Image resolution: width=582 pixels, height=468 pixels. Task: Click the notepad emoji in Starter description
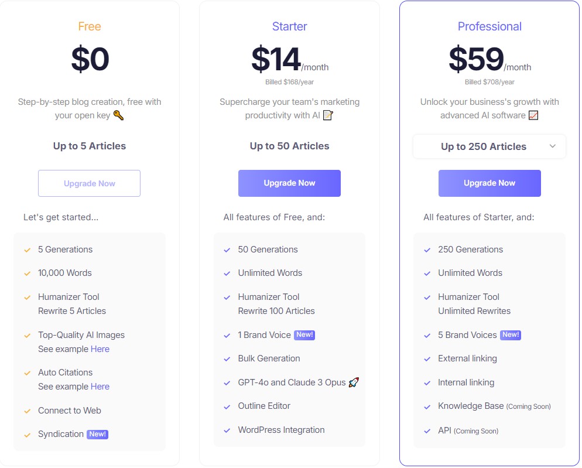click(328, 115)
